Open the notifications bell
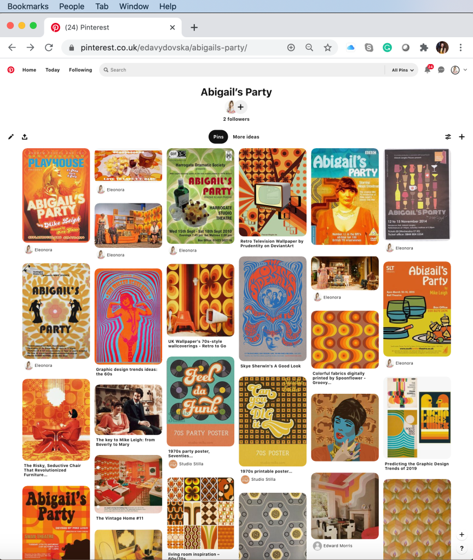 tap(427, 69)
